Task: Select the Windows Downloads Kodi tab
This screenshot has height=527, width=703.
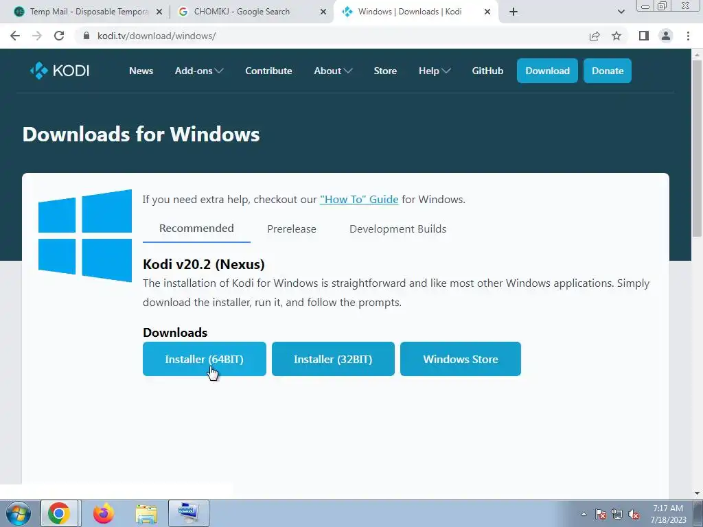Action: [415, 12]
